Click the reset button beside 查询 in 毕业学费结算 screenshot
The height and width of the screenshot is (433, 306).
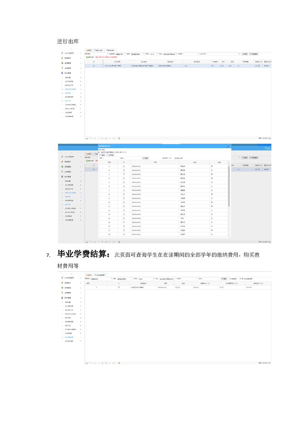pyautogui.click(x=233, y=279)
